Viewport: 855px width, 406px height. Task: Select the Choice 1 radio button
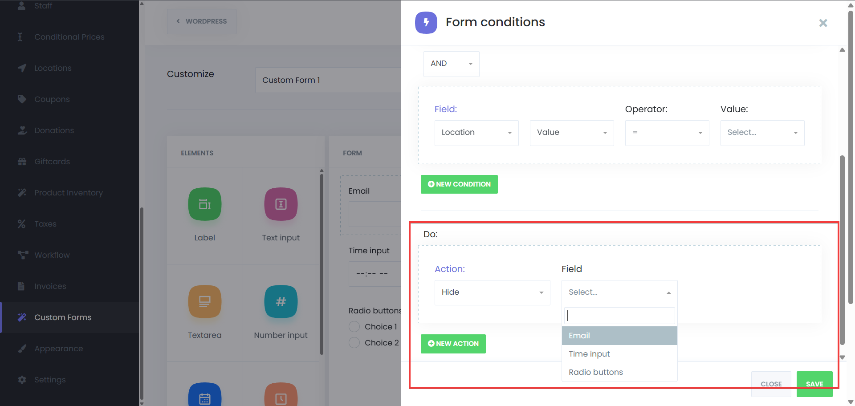[x=354, y=327]
